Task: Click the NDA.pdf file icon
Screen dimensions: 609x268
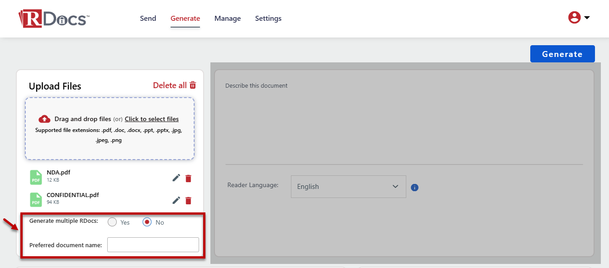Action: point(36,177)
